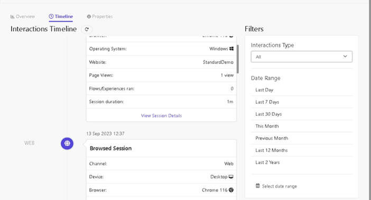Click the Chrome 116 browser icon

click(x=231, y=190)
